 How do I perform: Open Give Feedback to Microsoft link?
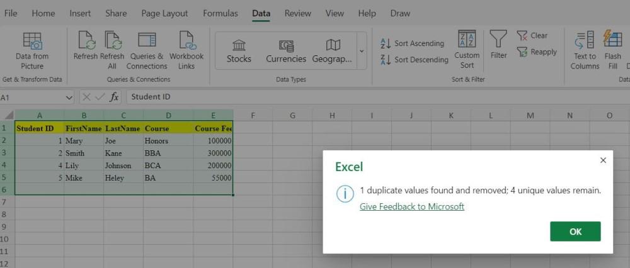click(x=412, y=206)
